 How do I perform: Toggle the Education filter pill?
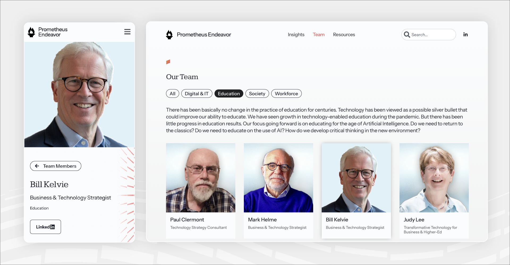tap(229, 94)
